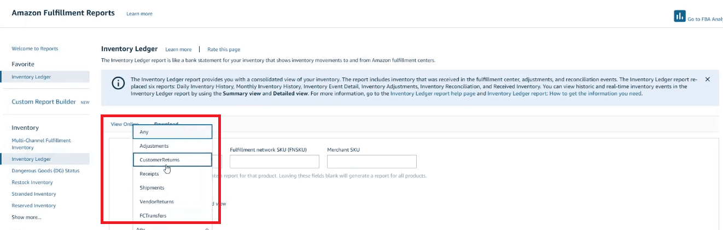Click the 'Merchant SKU' field label
The image size is (723, 230).
343,149
